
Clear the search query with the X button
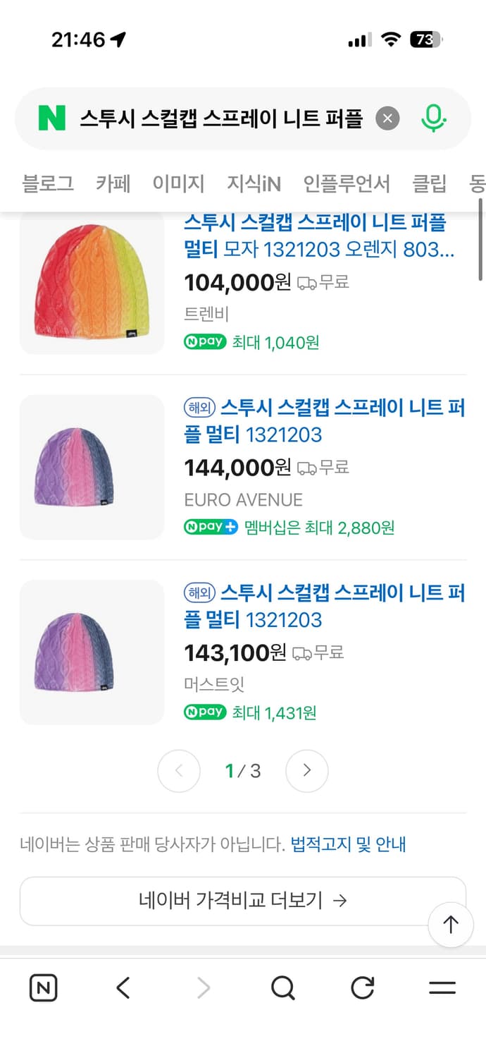coord(387,118)
